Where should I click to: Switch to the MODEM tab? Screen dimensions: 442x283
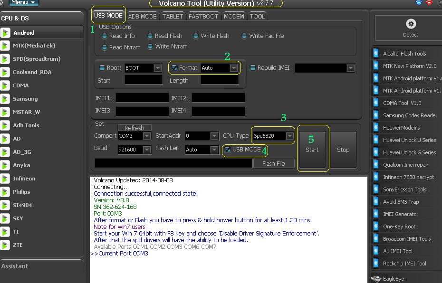tap(234, 16)
